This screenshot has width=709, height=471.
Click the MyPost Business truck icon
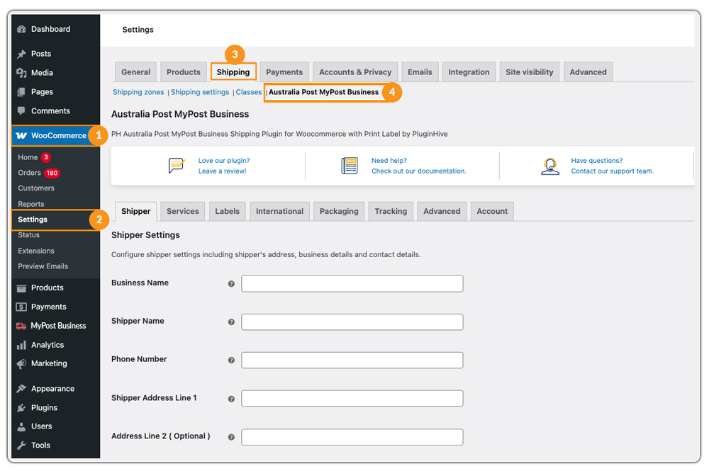[x=21, y=326]
